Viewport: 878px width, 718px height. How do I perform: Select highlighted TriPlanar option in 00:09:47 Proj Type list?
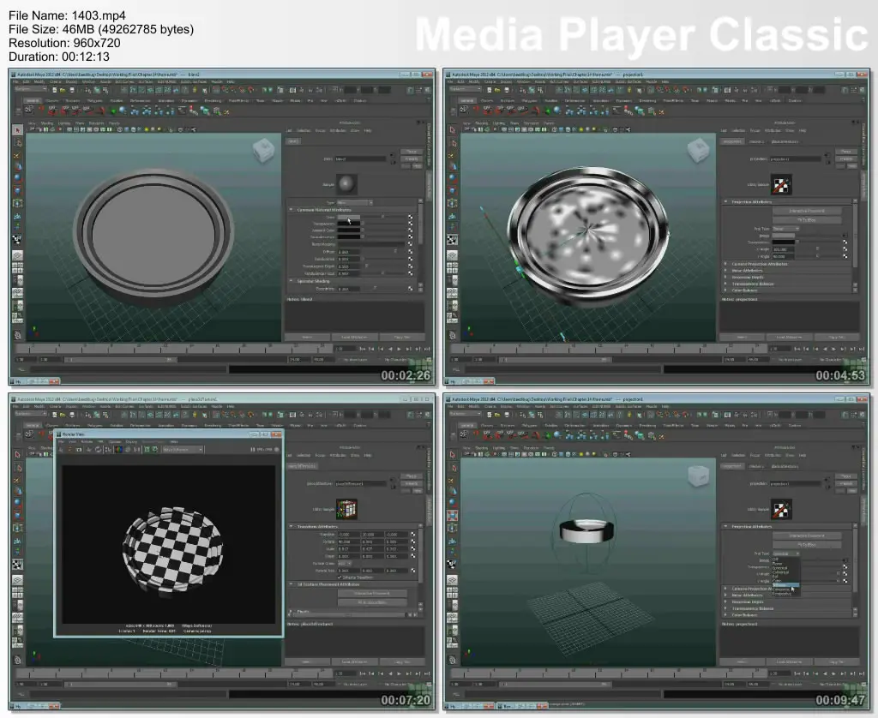(785, 585)
